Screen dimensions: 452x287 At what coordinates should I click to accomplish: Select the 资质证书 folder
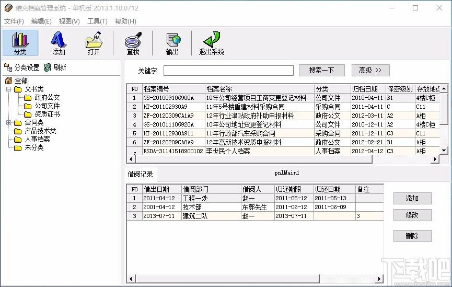(x=41, y=114)
